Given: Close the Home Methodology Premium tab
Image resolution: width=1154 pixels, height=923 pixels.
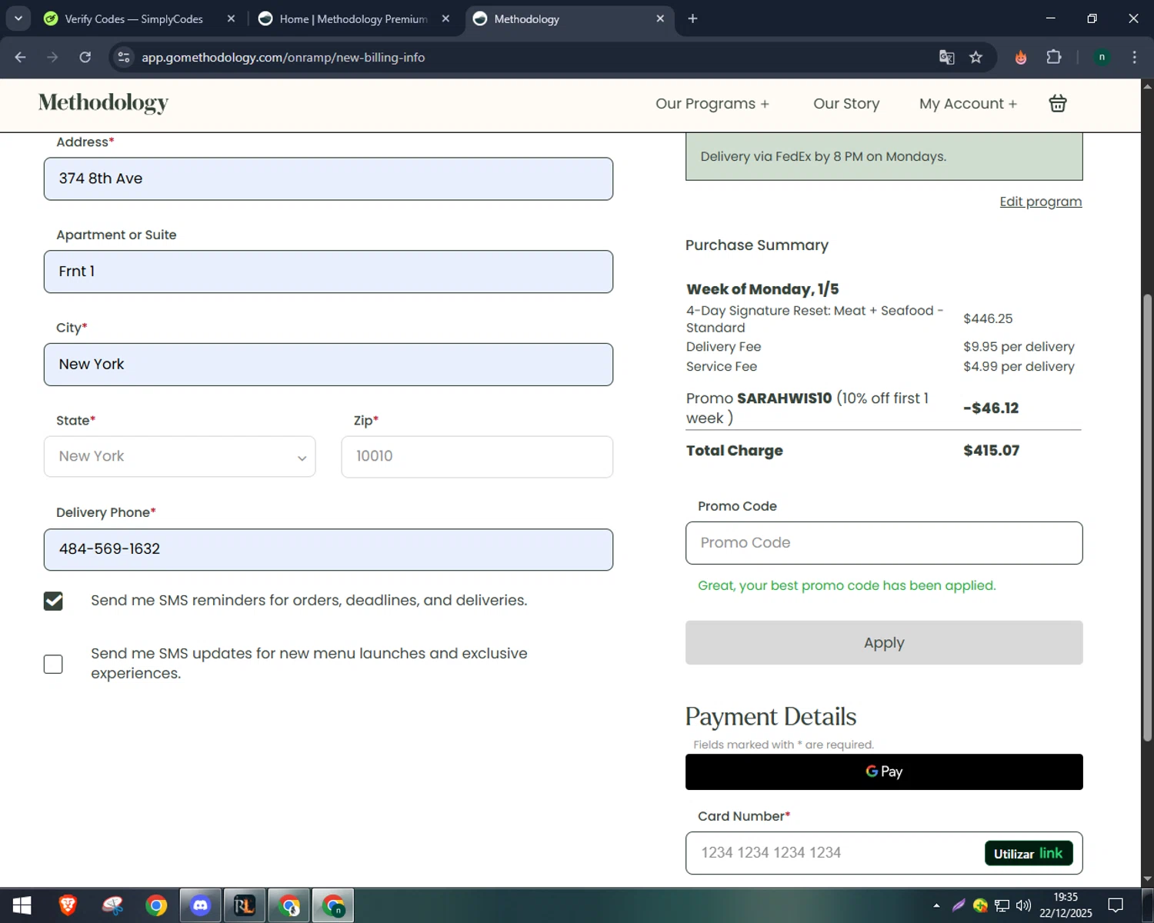Looking at the screenshot, I should tap(445, 18).
